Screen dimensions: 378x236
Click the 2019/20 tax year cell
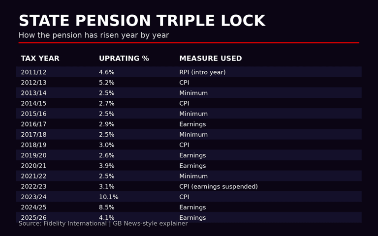(x=33, y=155)
